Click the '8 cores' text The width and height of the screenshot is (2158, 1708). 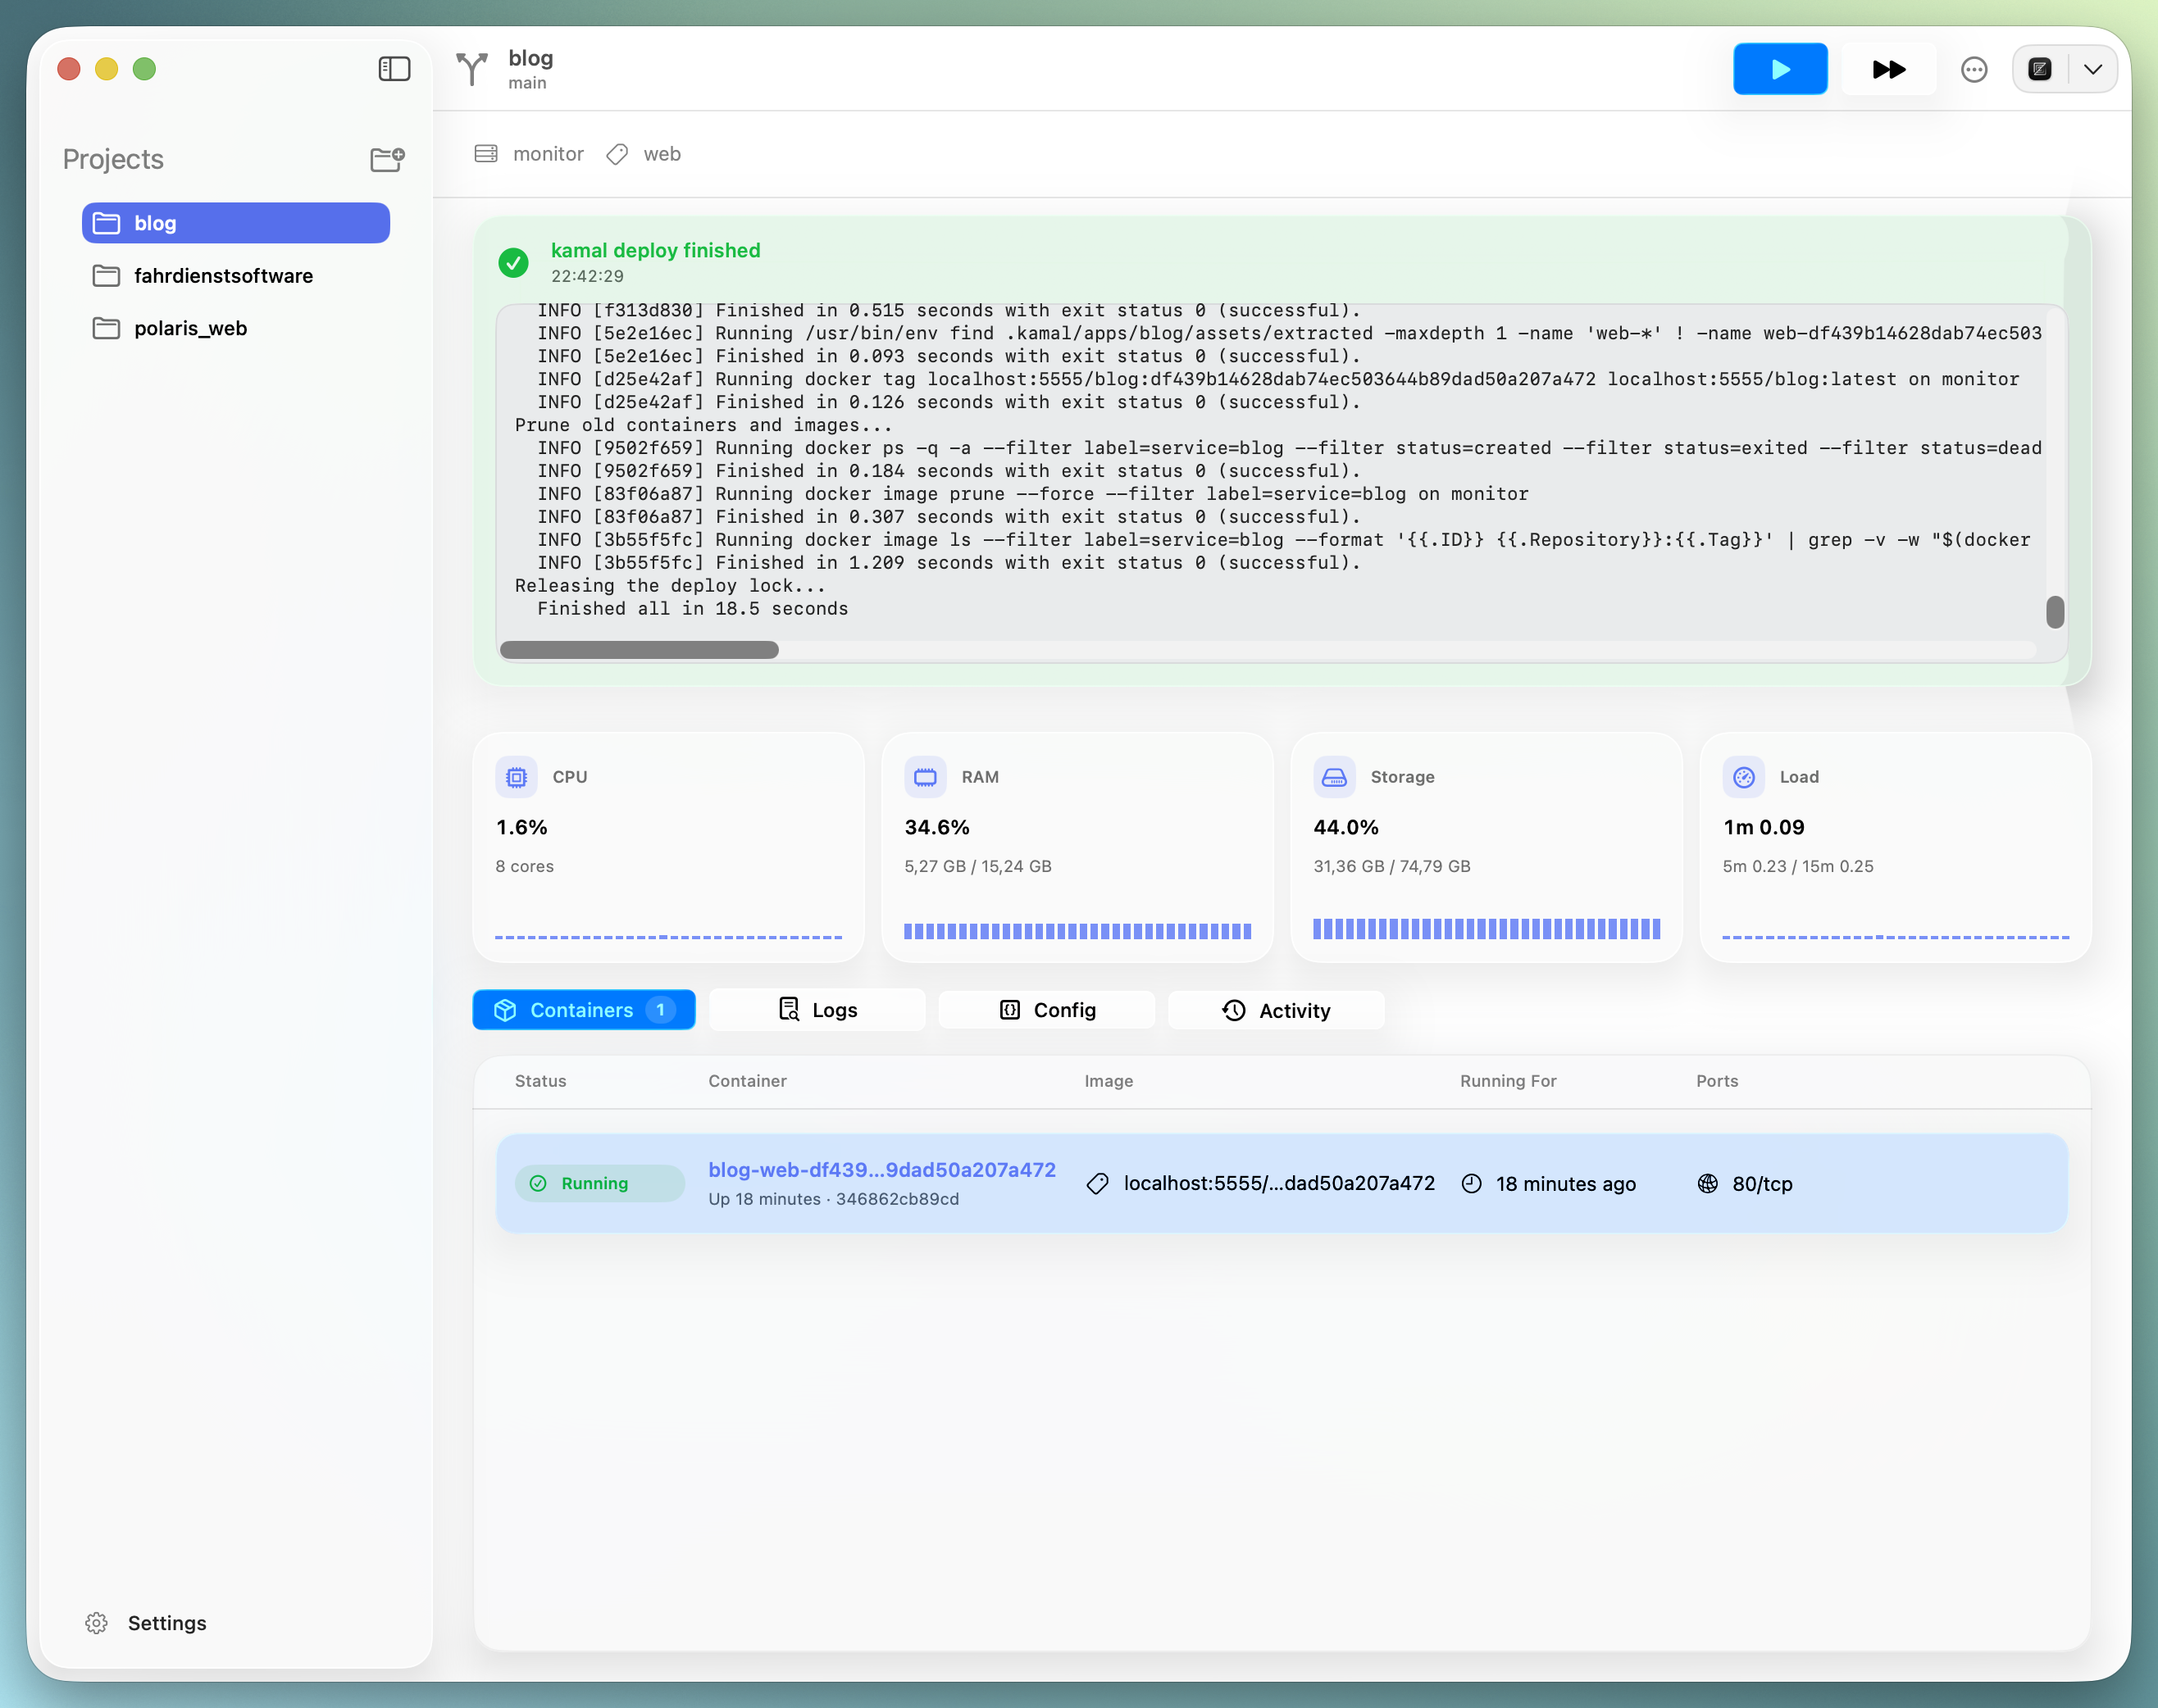(524, 866)
